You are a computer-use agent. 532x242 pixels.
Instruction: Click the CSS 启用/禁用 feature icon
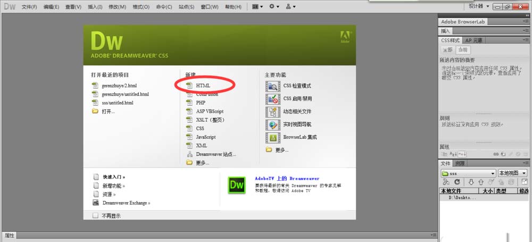point(273,99)
